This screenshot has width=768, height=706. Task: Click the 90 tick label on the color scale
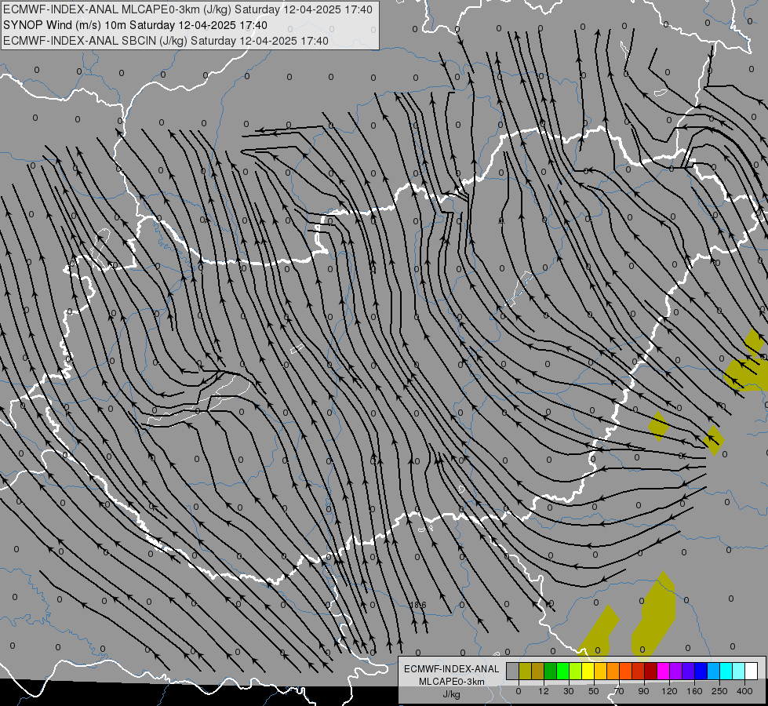point(644,691)
